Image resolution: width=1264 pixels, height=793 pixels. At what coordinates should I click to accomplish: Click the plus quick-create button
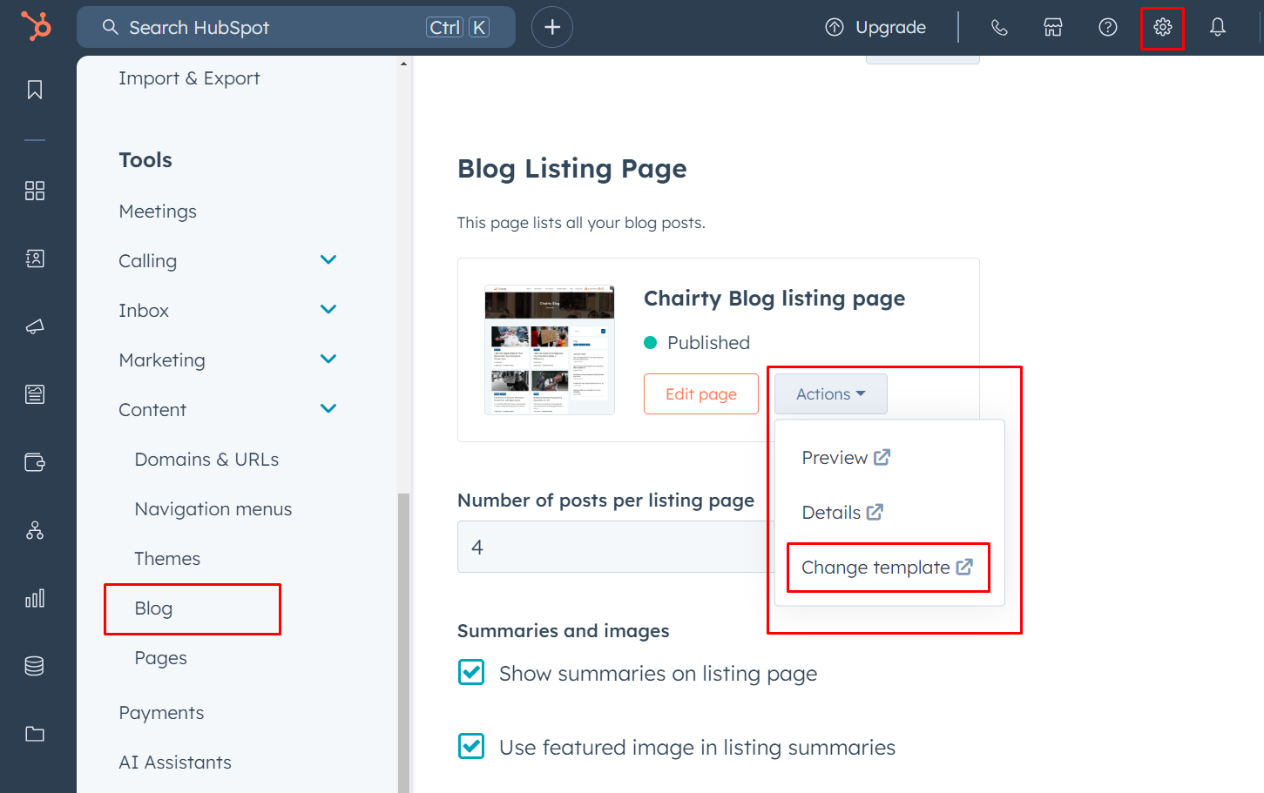[551, 27]
